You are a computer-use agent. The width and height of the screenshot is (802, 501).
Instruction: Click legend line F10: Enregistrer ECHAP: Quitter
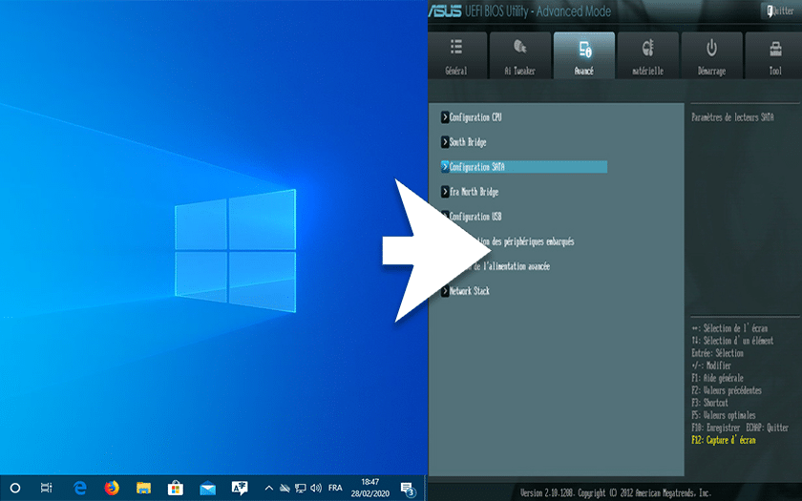coord(740,428)
